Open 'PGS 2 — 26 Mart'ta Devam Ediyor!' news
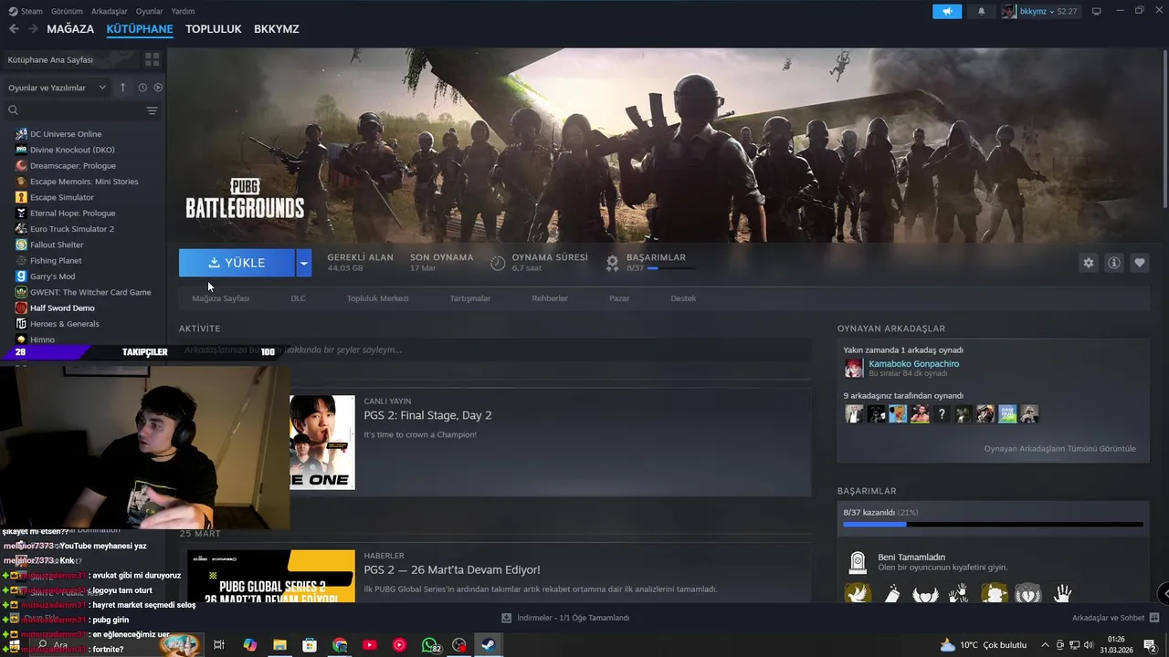Screen dimensions: 1169x657 [x=451, y=570]
